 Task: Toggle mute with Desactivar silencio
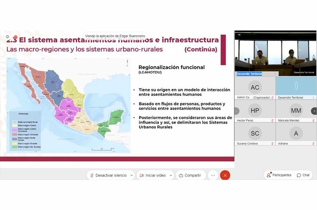[x=107, y=175]
